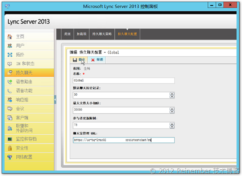Viewport: 242px width, 176px height.
Task: Go to 主页 in the sidebar
Action: 29,37
